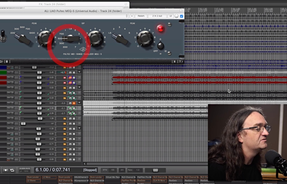
Task: Open FX chain for track with volume -0.06
Action: (x=64, y=134)
